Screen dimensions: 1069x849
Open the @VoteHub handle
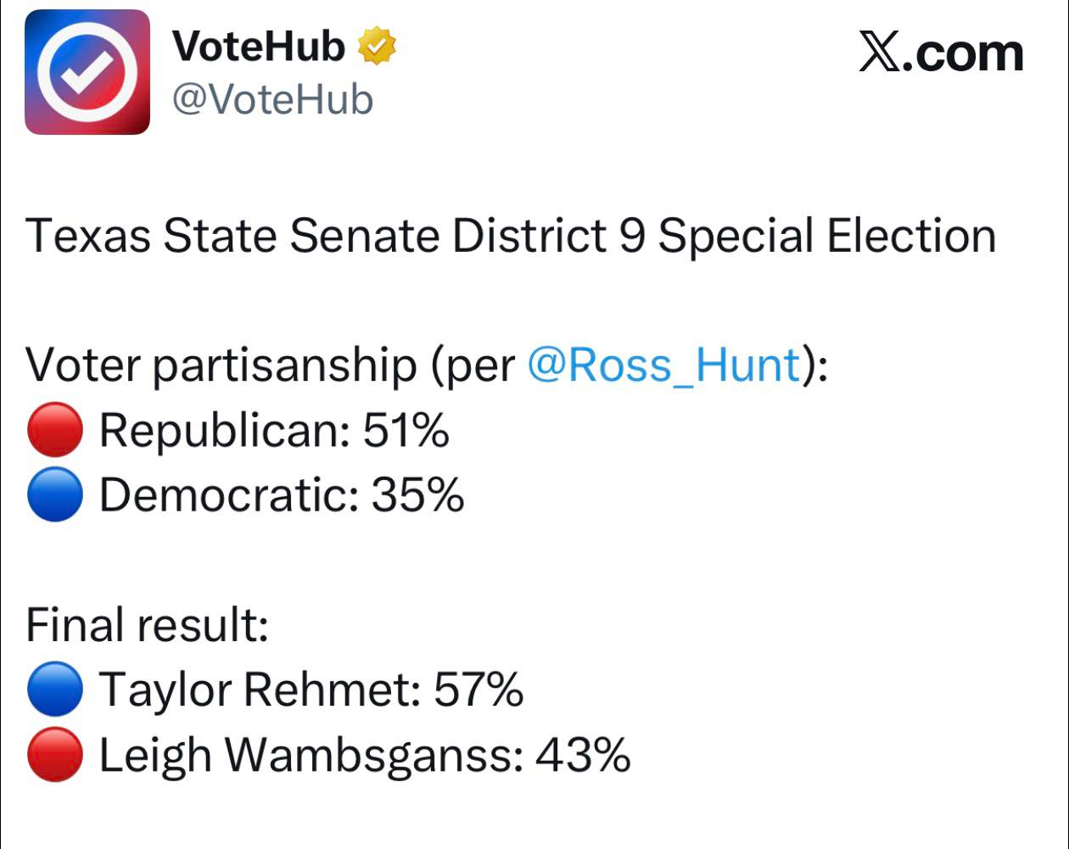(x=273, y=100)
